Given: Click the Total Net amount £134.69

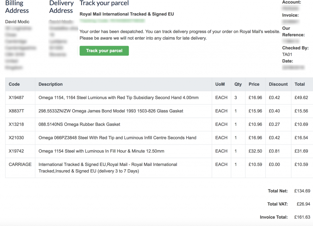Looking at the screenshot, I should [302, 191].
